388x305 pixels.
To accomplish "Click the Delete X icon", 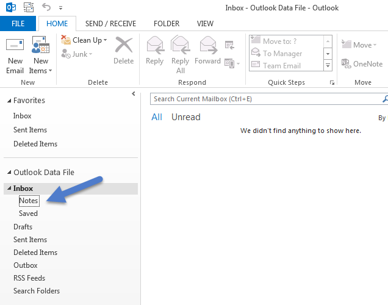I will [x=124, y=45].
